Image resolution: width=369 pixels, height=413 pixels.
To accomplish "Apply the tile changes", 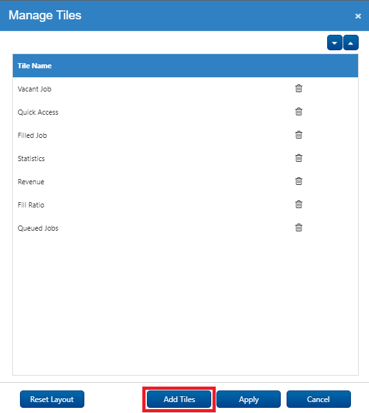I will click(249, 399).
